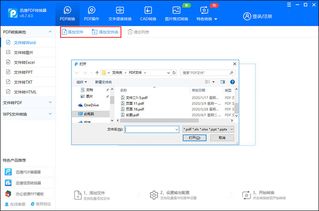Viewport: 319px width, 211px height.
Task: Select 此电脑 in navigation pane
Action: pos(91,114)
